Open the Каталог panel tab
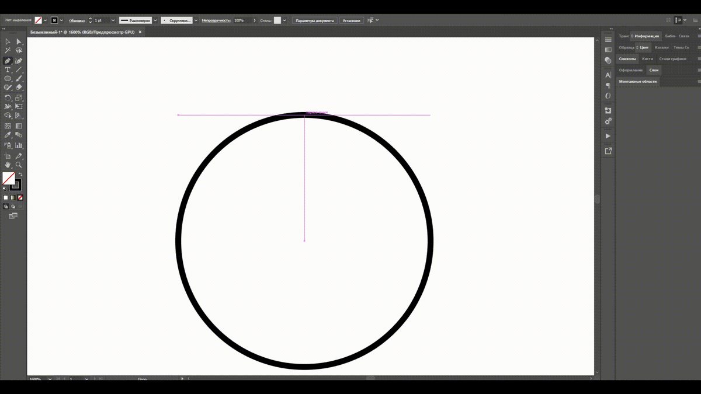Image resolution: width=701 pixels, height=394 pixels. pos(662,47)
